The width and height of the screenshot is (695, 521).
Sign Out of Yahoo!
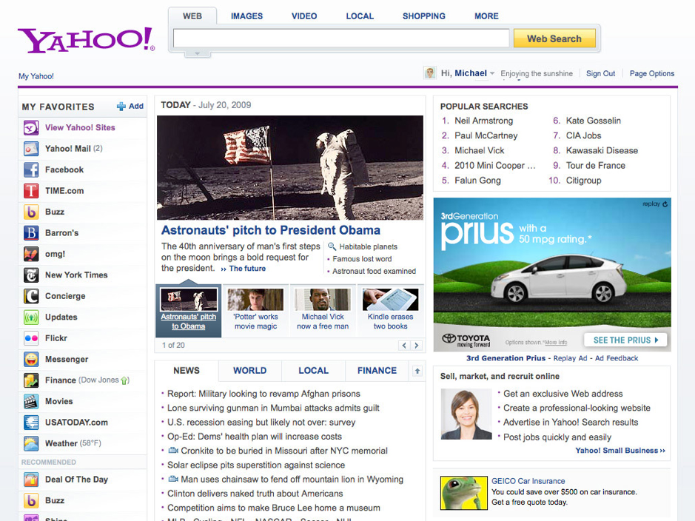(602, 73)
